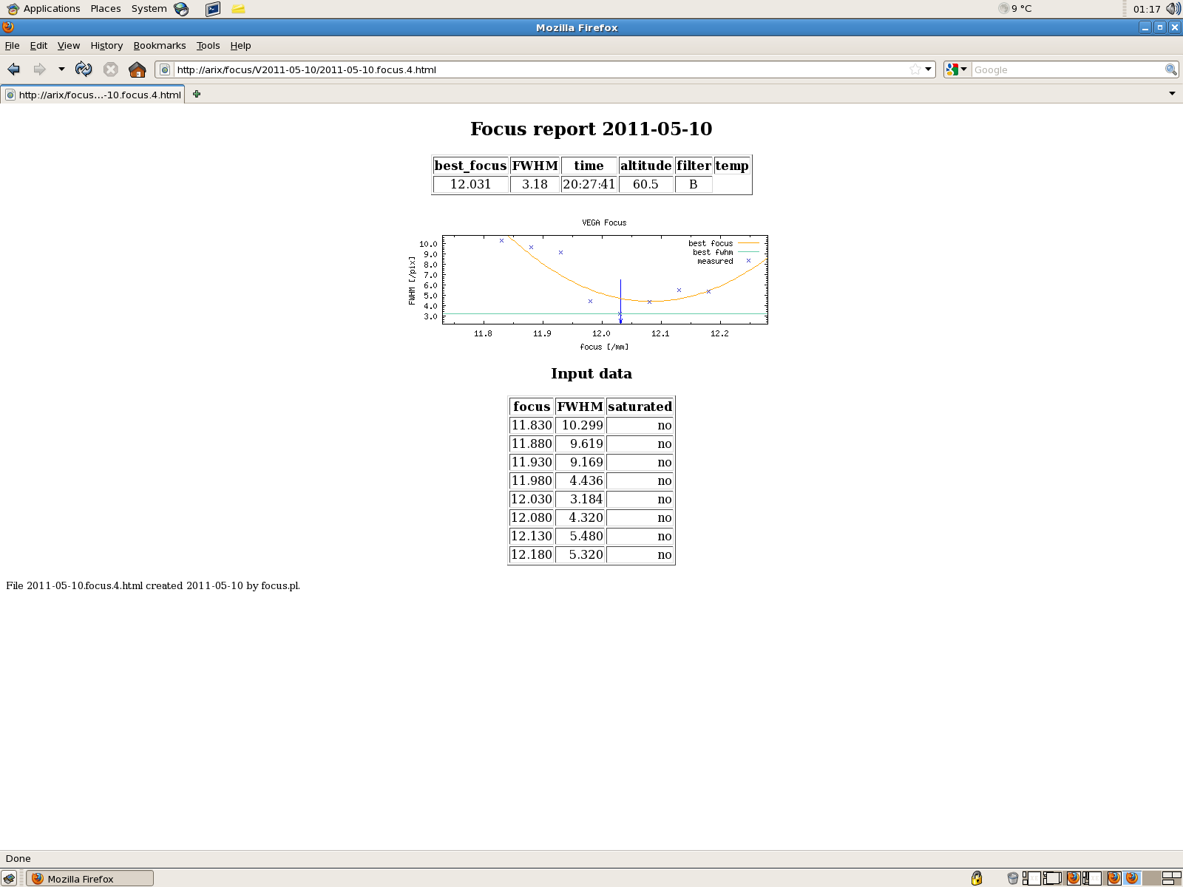Screen dimensions: 1183x887
Task: Click the temp column header
Action: pos(732,166)
